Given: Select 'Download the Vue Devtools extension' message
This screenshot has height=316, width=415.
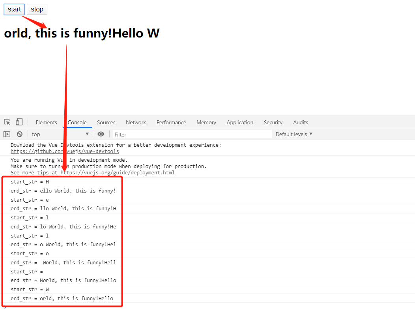Looking at the screenshot, I should pyautogui.click(x=116, y=145).
